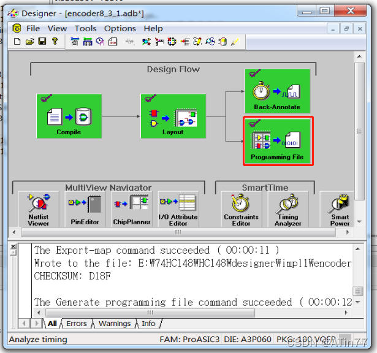Open the Tools menu
377x353 pixels.
(85, 29)
